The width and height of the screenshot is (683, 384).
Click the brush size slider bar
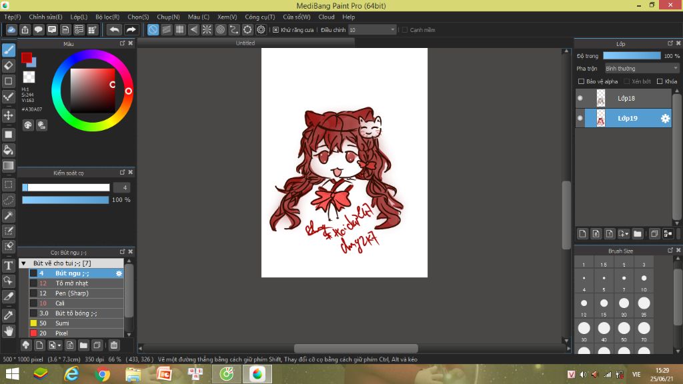pos(66,187)
